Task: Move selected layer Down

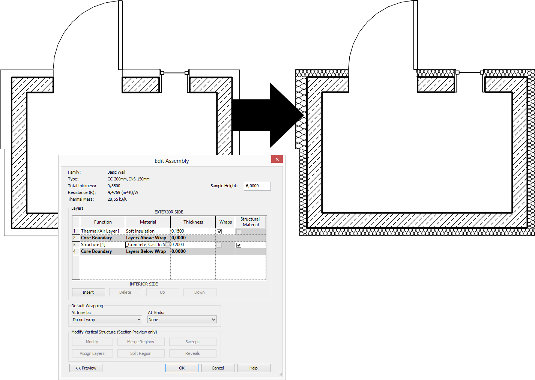Action: (x=199, y=292)
